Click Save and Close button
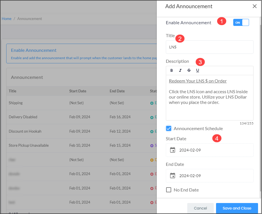262x214 pixels. 237,208
